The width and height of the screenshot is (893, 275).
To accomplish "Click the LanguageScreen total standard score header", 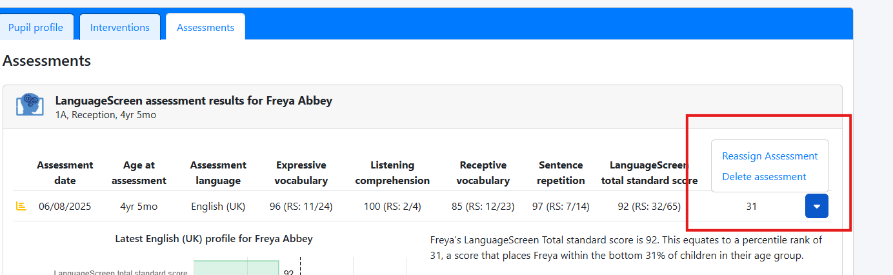I will click(649, 173).
